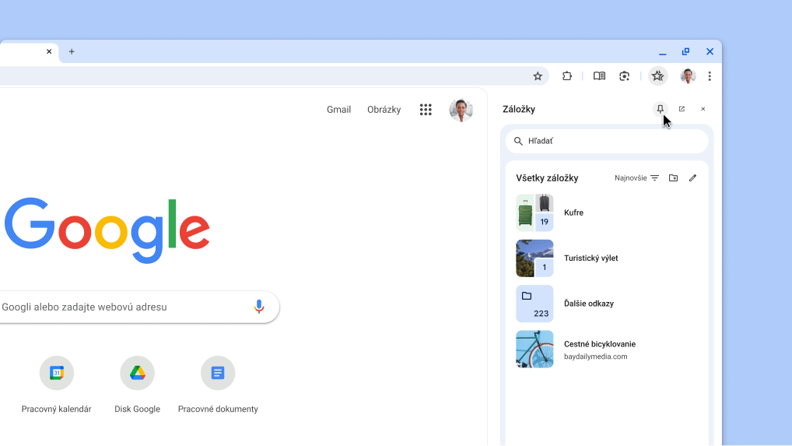The image size is (792, 446).
Task: Open the Turistický výlet folder
Action: (607, 258)
